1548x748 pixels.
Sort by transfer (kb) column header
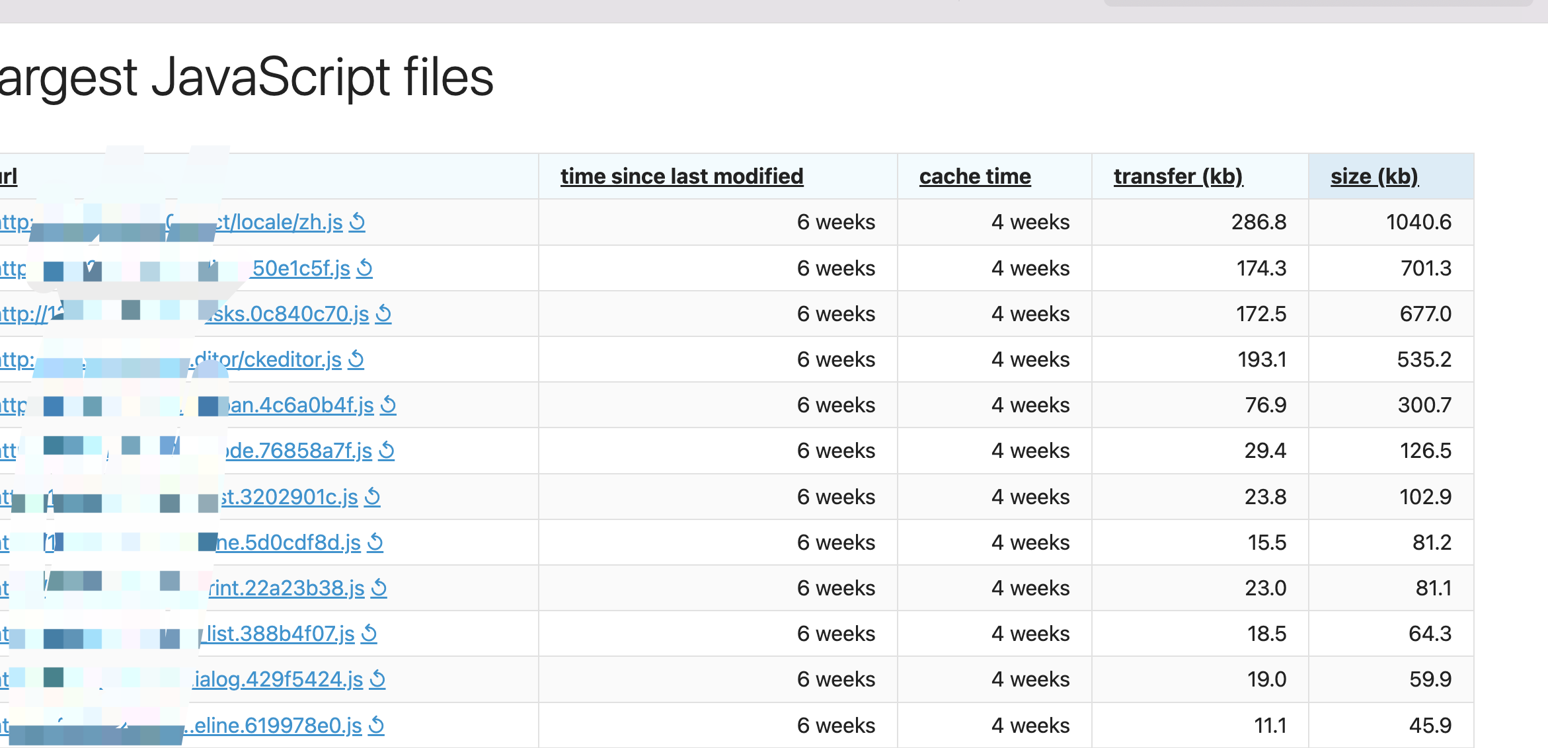pos(1178,176)
